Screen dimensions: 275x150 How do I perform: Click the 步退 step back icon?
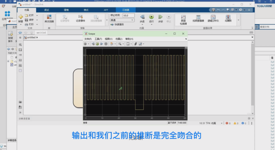(x=142, y=17)
